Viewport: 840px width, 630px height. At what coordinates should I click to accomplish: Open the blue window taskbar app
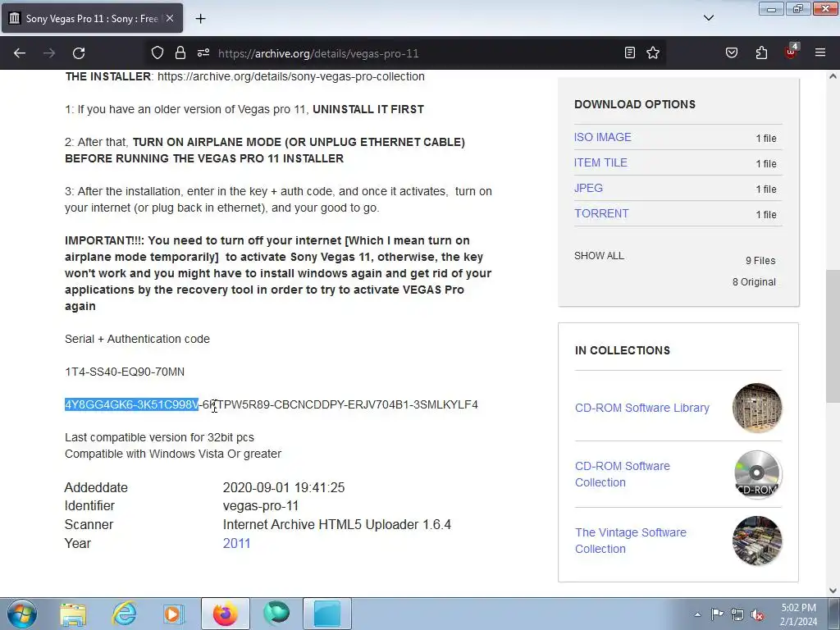click(x=327, y=614)
